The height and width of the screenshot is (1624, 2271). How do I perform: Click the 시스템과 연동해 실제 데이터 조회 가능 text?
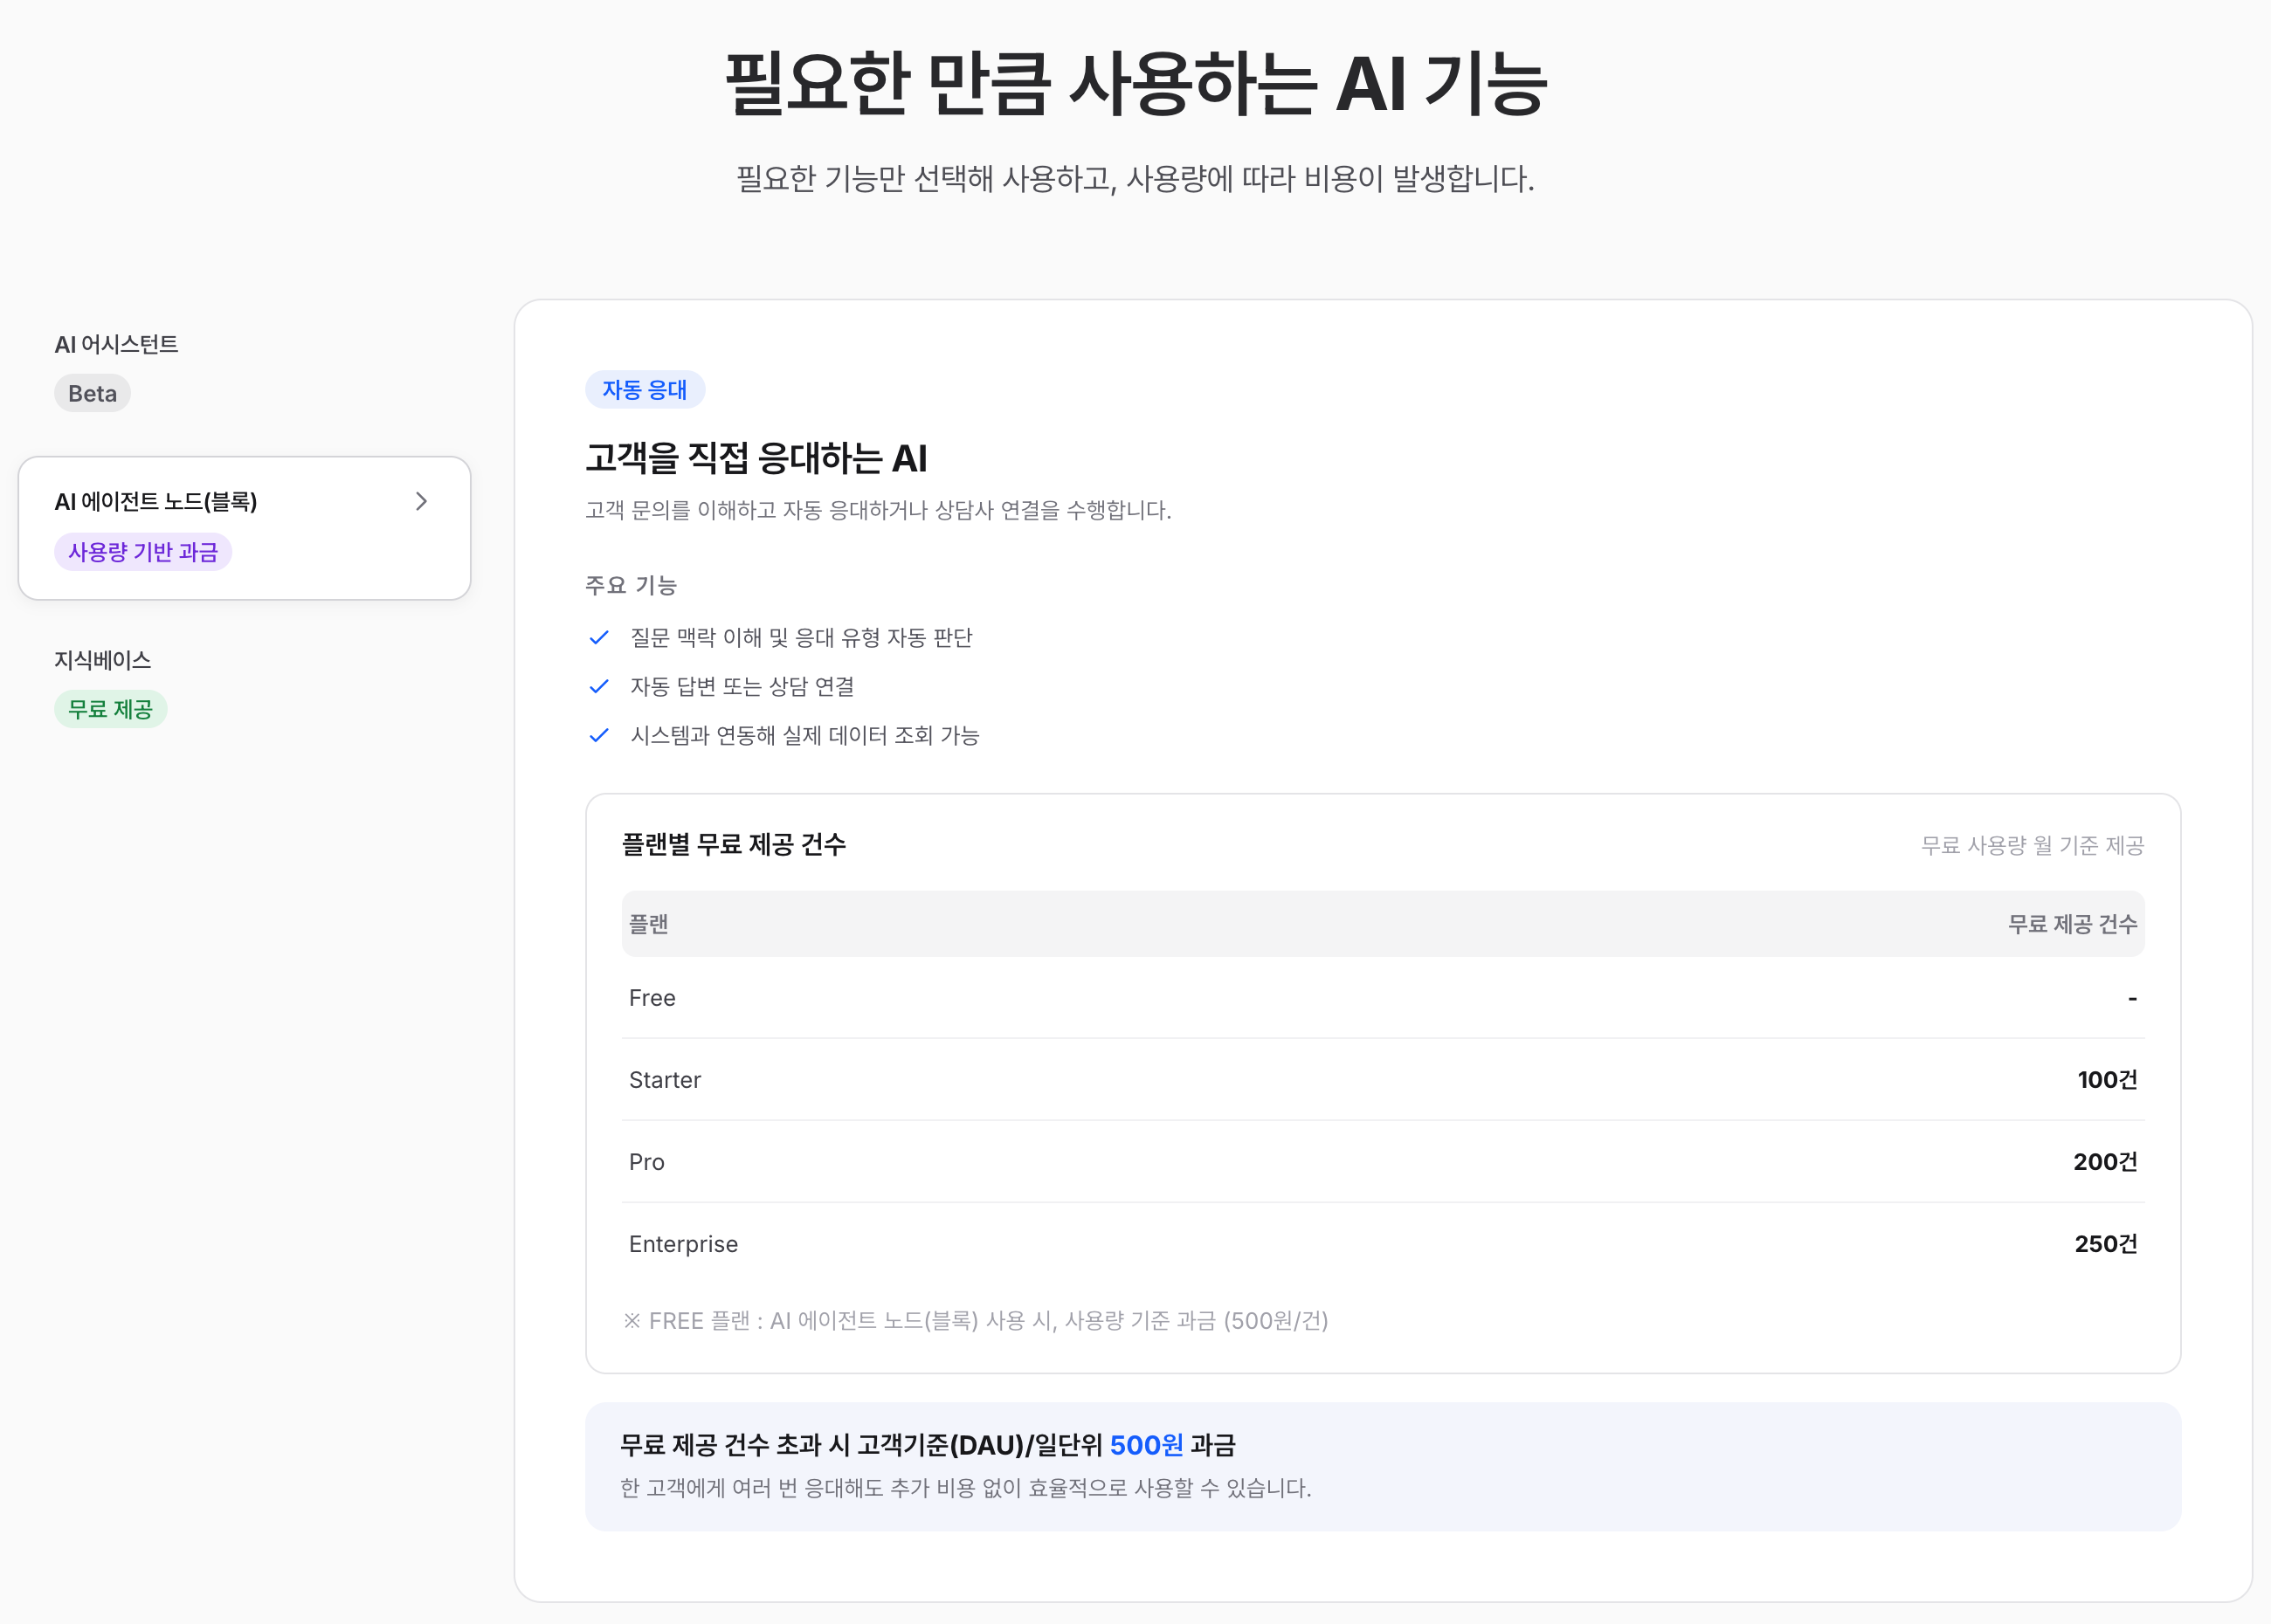(804, 735)
